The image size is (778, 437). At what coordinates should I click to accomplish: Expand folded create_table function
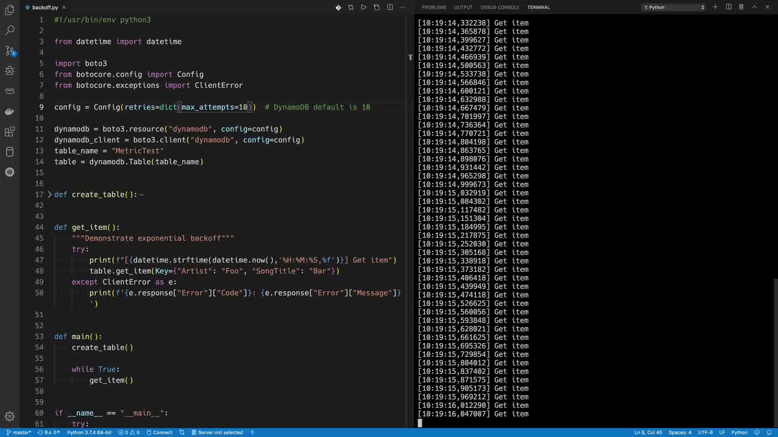[49, 195]
